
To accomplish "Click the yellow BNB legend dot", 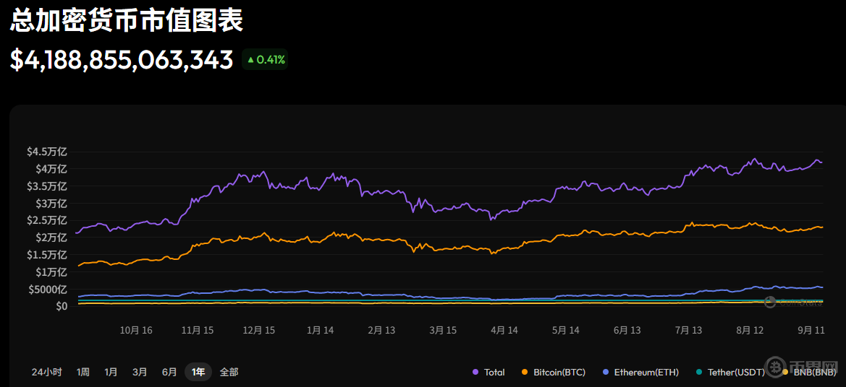I will [785, 372].
